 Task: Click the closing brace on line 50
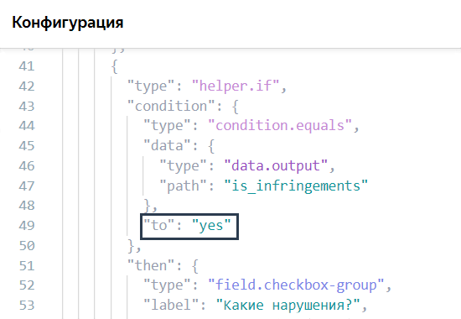(131, 246)
